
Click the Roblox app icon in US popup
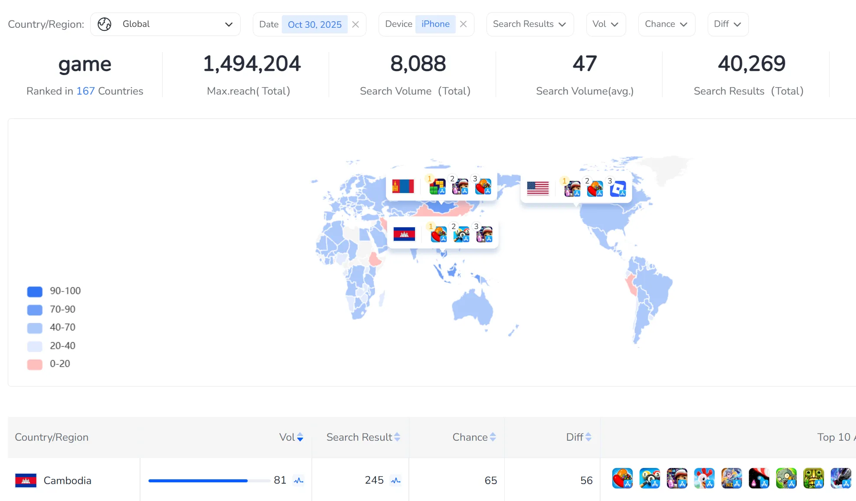(x=617, y=189)
